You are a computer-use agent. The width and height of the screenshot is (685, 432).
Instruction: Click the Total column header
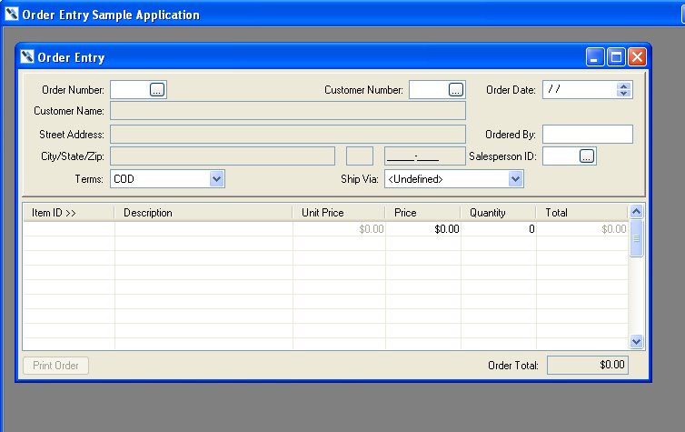(x=582, y=213)
